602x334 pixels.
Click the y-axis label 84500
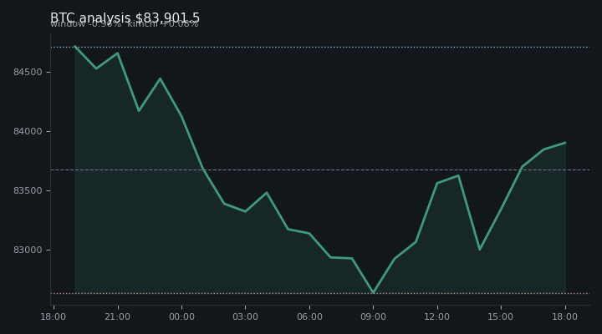tap(28, 72)
